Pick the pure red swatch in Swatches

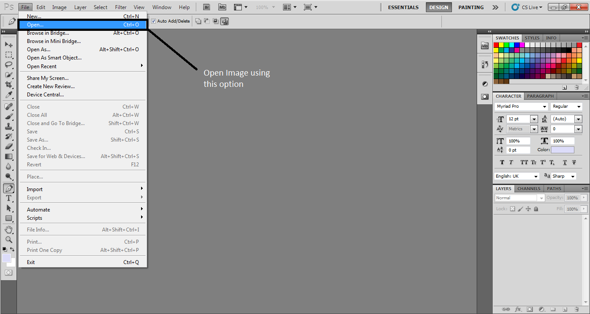496,45
